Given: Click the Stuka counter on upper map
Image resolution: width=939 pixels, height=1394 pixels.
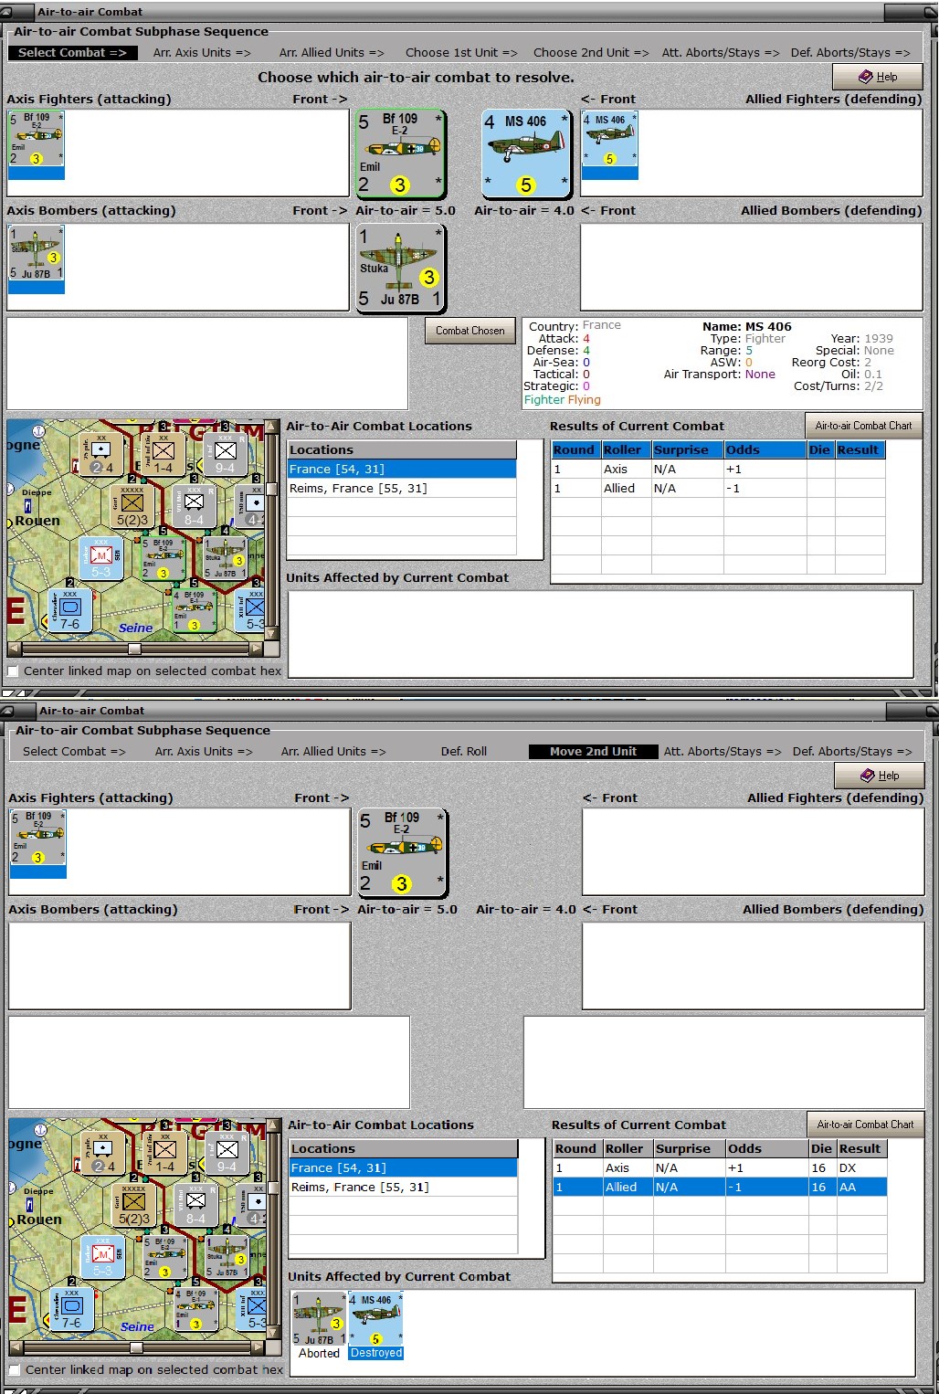Looking at the screenshot, I should 225,559.
